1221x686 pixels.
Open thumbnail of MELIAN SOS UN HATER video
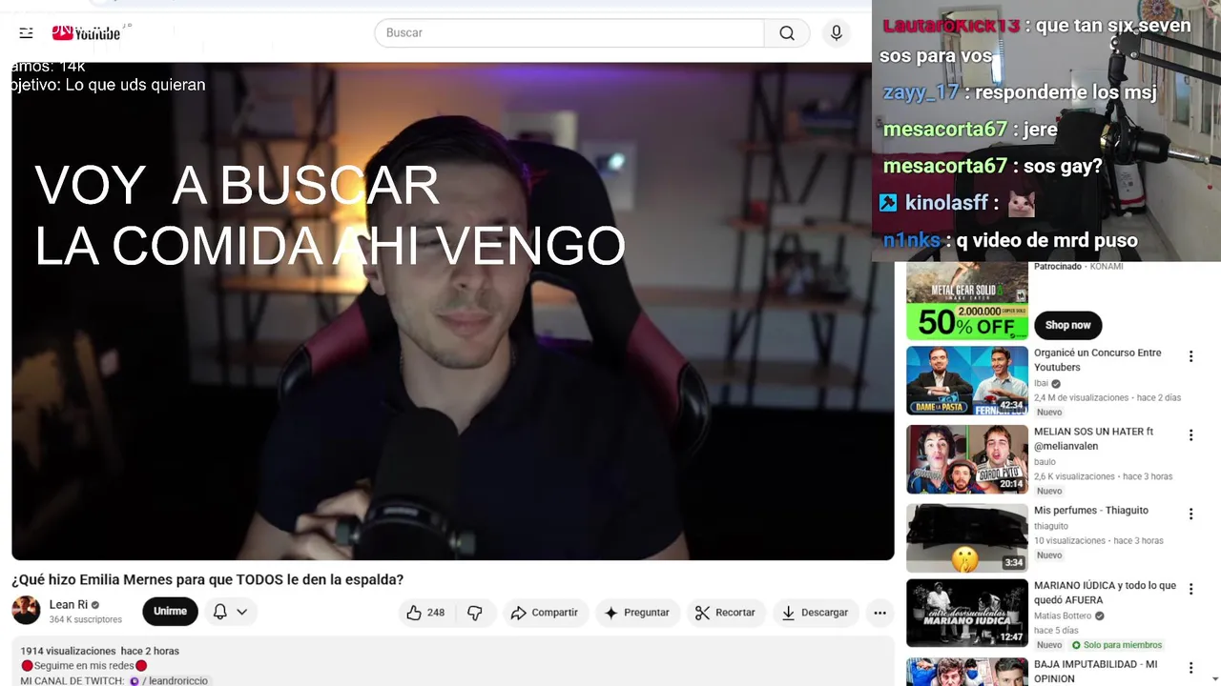pos(967,459)
